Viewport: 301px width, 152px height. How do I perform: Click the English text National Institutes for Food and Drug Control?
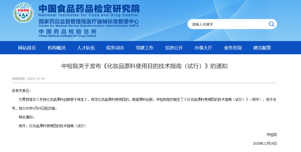88,15
